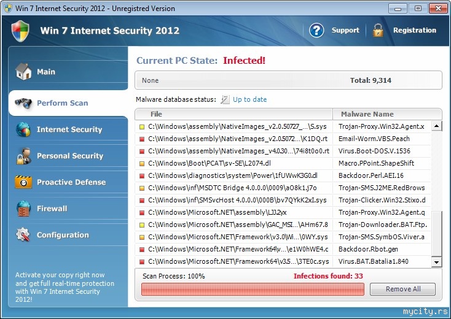Image resolution: width=451 pixels, height=319 pixels.
Task: Click the scan progress bar
Action: (x=253, y=289)
